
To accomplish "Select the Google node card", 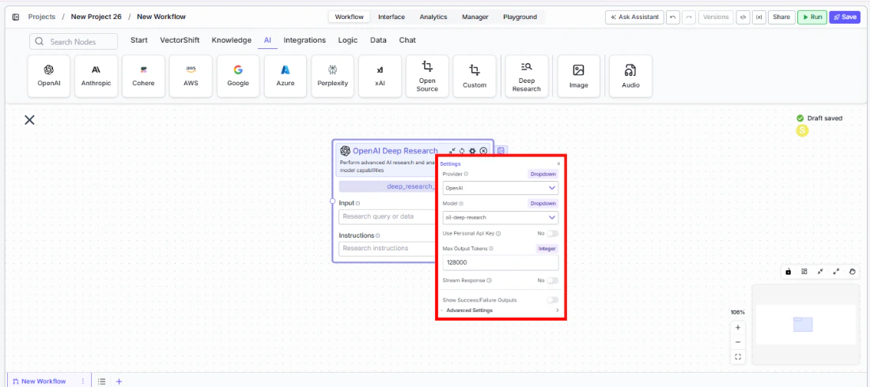I will pyautogui.click(x=238, y=76).
